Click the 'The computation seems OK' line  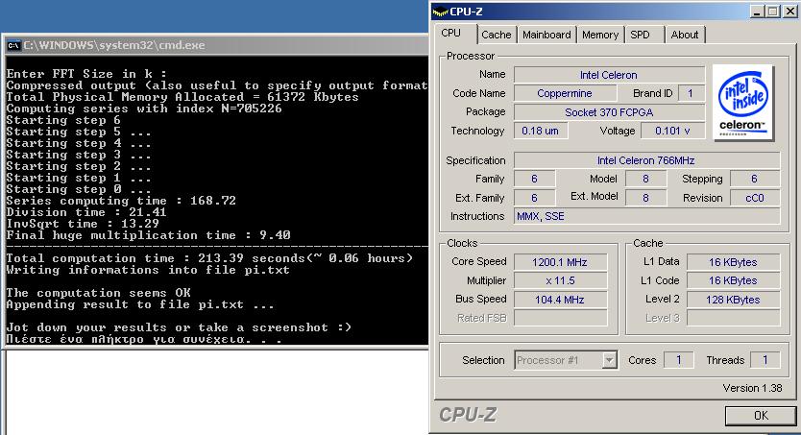coord(99,293)
